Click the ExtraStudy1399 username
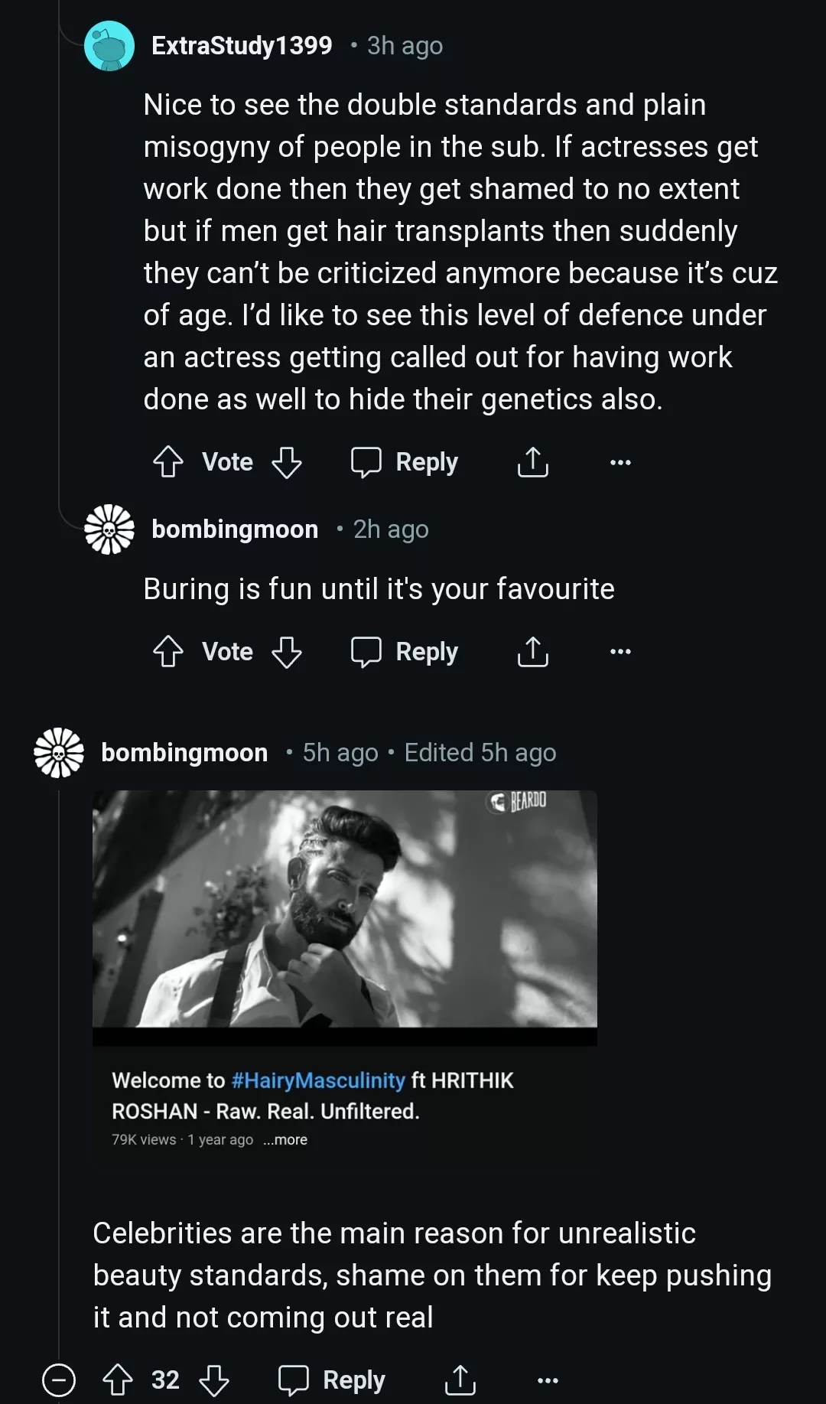The height and width of the screenshot is (1404, 826). [242, 45]
